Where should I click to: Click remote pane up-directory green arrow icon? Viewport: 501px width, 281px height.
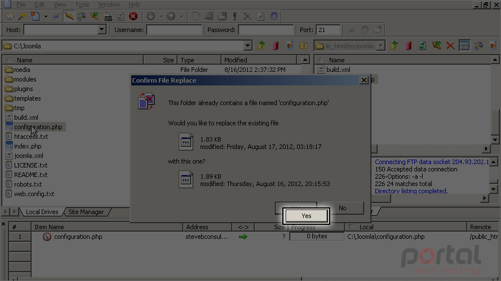(394, 46)
